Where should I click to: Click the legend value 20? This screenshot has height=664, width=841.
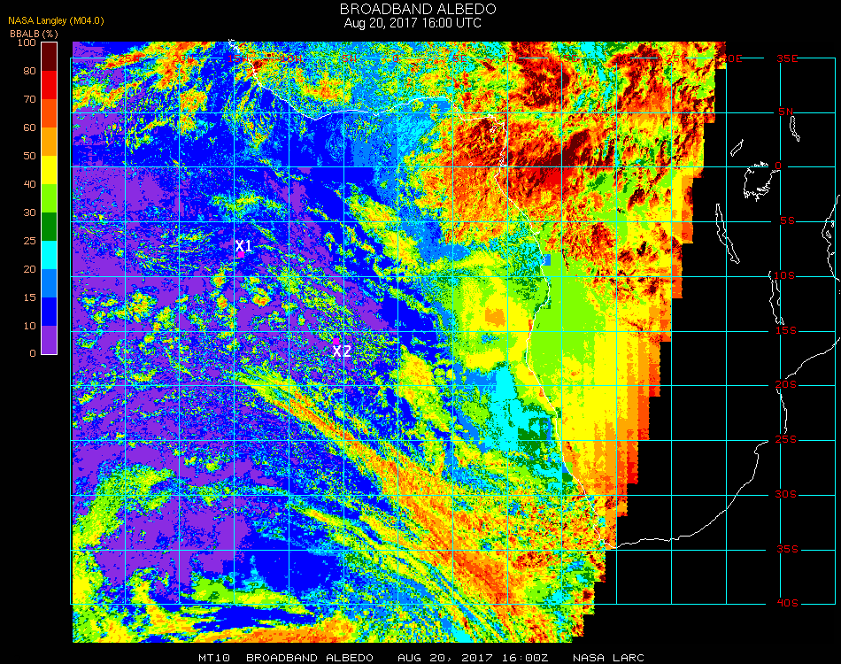(x=29, y=269)
